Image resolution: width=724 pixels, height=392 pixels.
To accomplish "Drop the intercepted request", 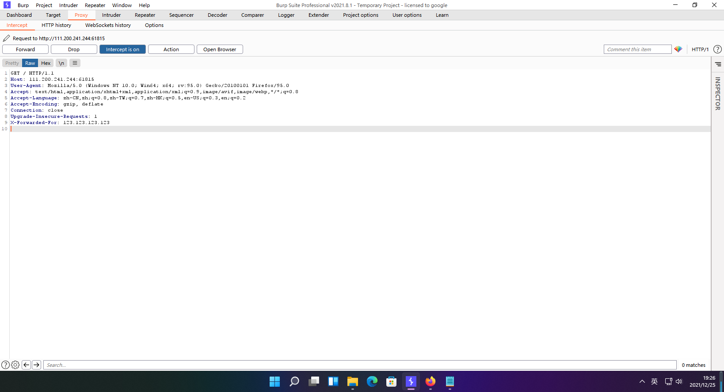I will (74, 49).
